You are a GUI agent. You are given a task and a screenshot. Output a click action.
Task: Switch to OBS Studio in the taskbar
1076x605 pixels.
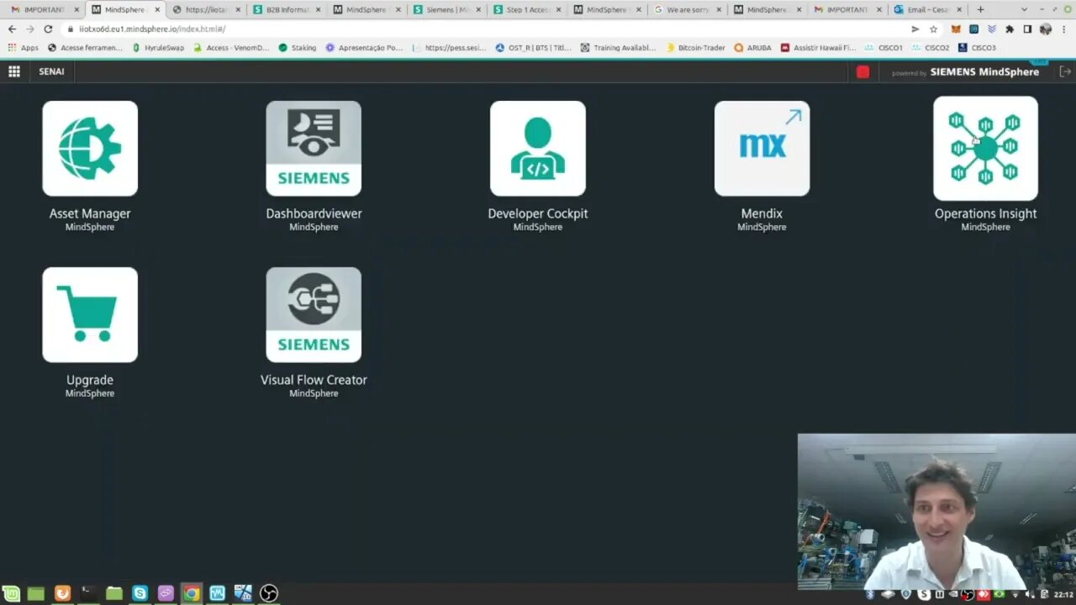pos(269,593)
